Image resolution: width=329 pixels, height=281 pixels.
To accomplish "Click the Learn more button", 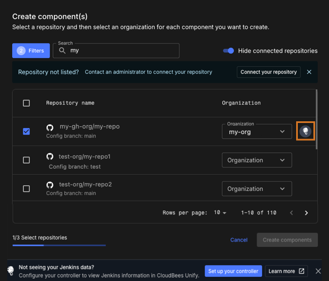I will pyautogui.click(x=286, y=271).
